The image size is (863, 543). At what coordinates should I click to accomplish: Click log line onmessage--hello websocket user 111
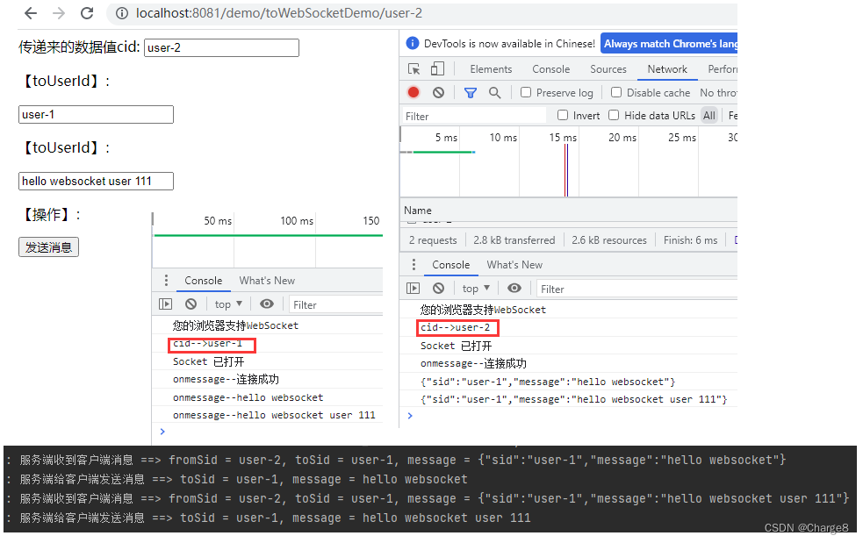(274, 415)
